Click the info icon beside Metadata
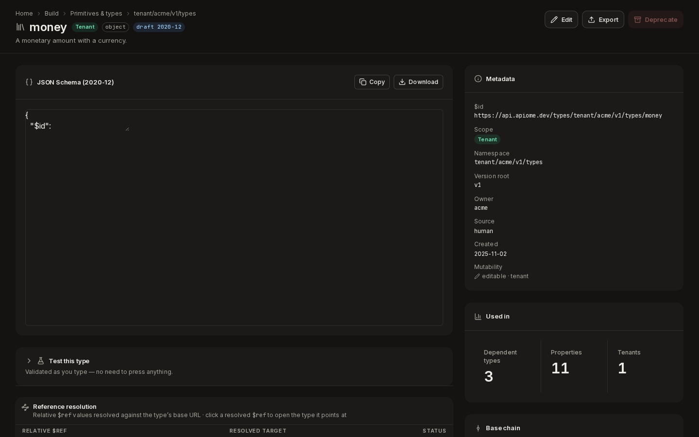The image size is (699, 437). coord(478,79)
